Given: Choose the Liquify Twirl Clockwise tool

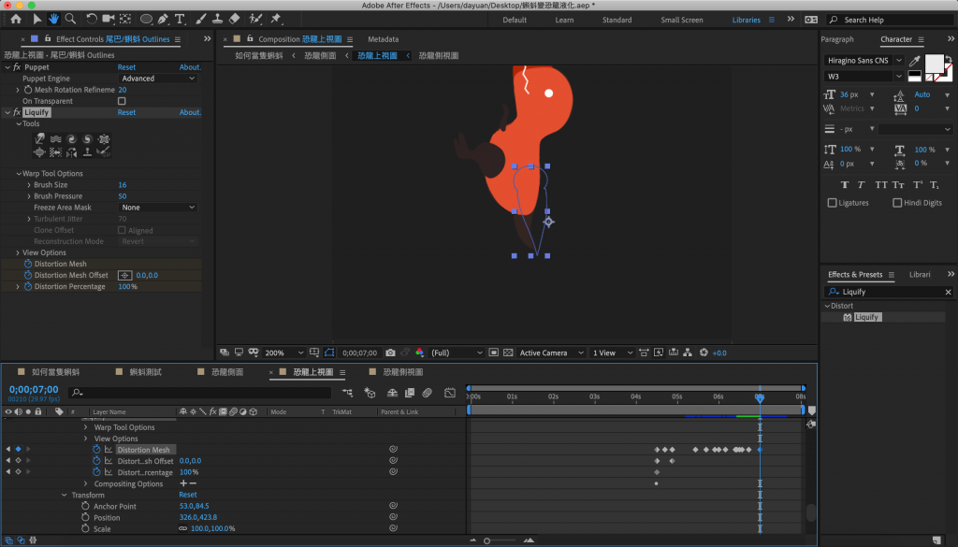Looking at the screenshot, I should click(x=71, y=138).
